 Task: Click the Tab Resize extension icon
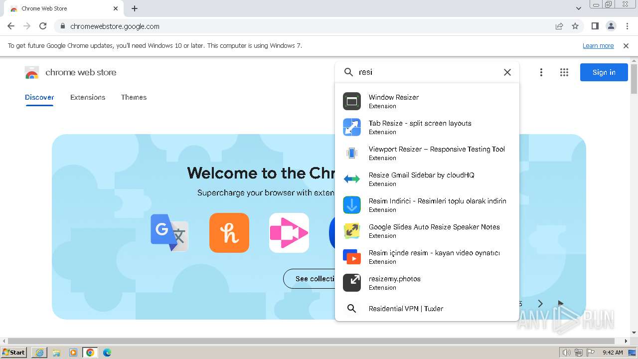pyautogui.click(x=352, y=127)
